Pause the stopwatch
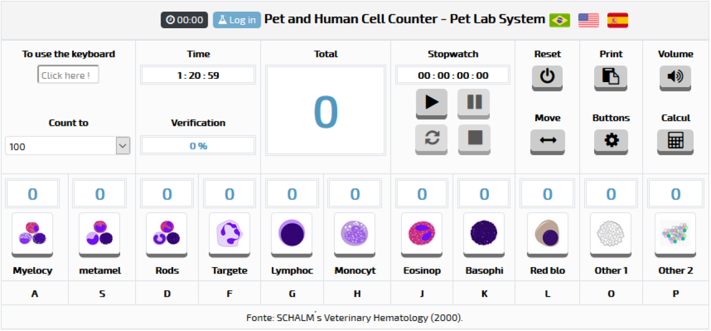This screenshot has width=711, height=331. pyautogui.click(x=473, y=102)
